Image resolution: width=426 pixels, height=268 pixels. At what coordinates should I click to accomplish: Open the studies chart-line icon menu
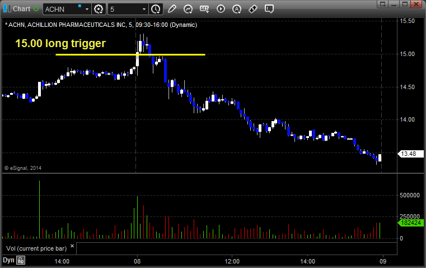click(188, 9)
